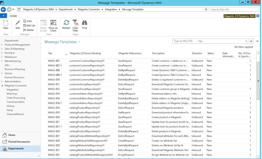The height and width of the screenshot is (159, 262).
Task: Click the Departments navigation button
Action: tap(20, 148)
